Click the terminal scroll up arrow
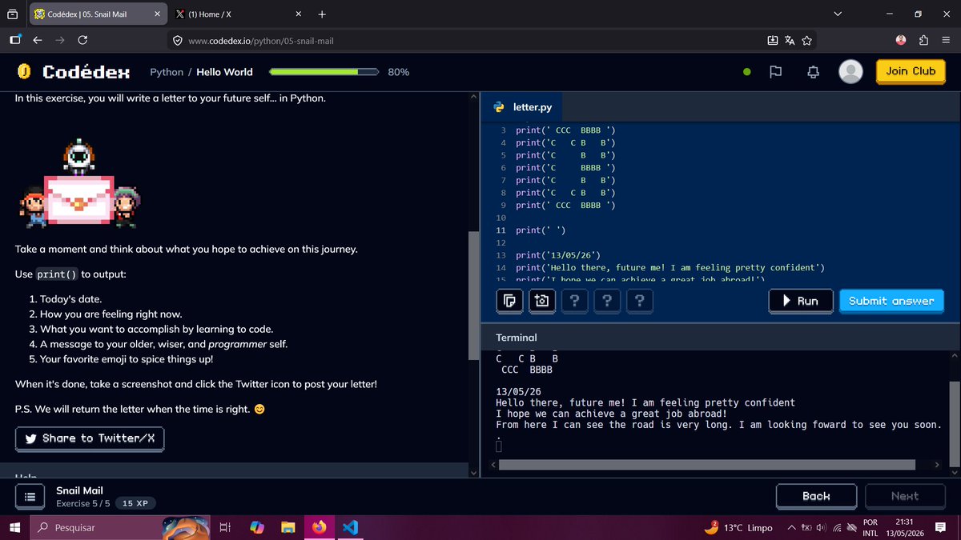The width and height of the screenshot is (961, 540). pyautogui.click(x=953, y=355)
